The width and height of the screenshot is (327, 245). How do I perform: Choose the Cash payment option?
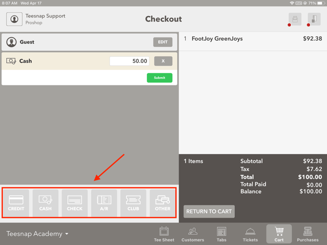(x=45, y=203)
